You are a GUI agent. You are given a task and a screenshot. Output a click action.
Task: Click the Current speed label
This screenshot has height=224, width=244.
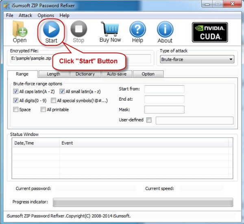click(159, 189)
